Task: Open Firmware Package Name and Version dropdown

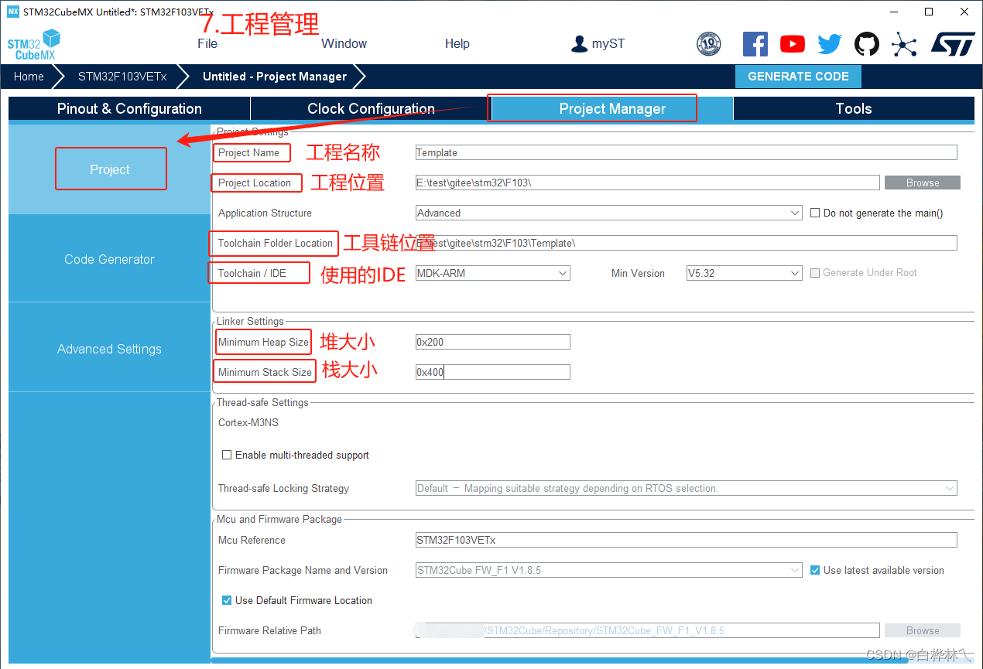Action: coord(609,570)
